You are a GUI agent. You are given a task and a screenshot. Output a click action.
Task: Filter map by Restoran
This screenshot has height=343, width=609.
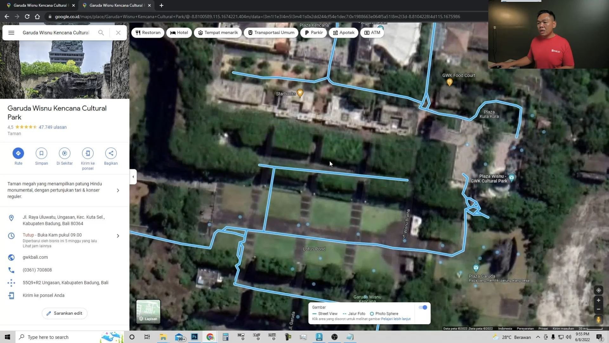148,33
